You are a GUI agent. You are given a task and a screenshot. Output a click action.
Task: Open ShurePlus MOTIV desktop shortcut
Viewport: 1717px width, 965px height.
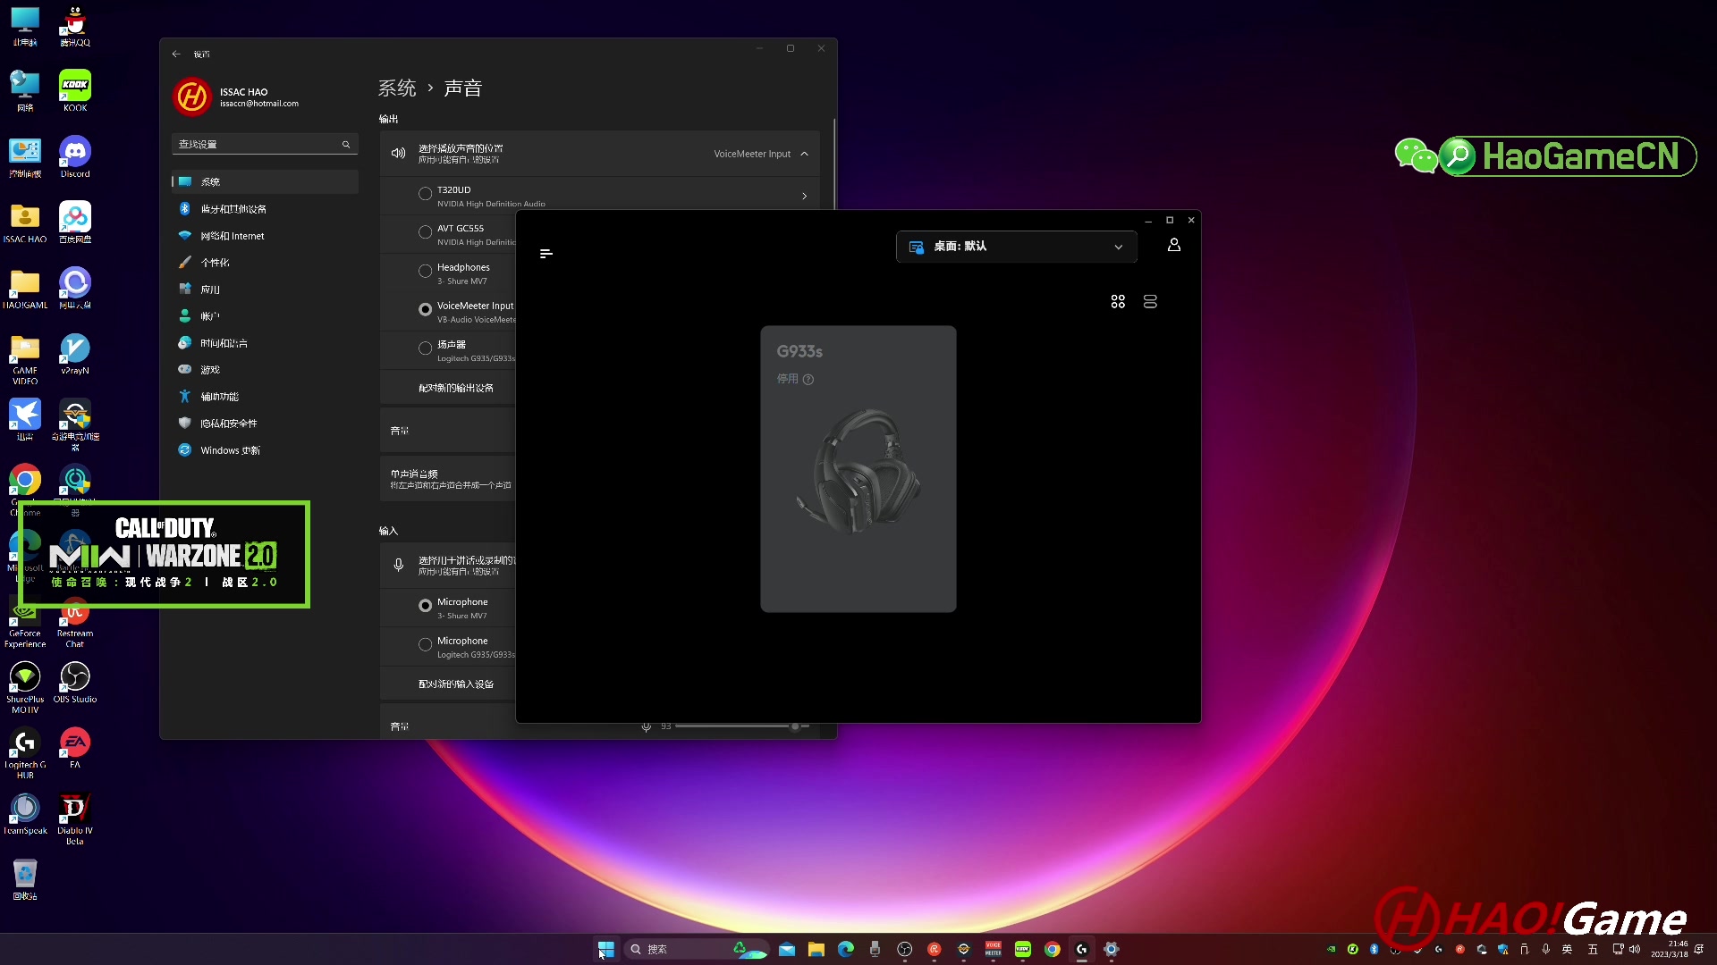coord(25,687)
